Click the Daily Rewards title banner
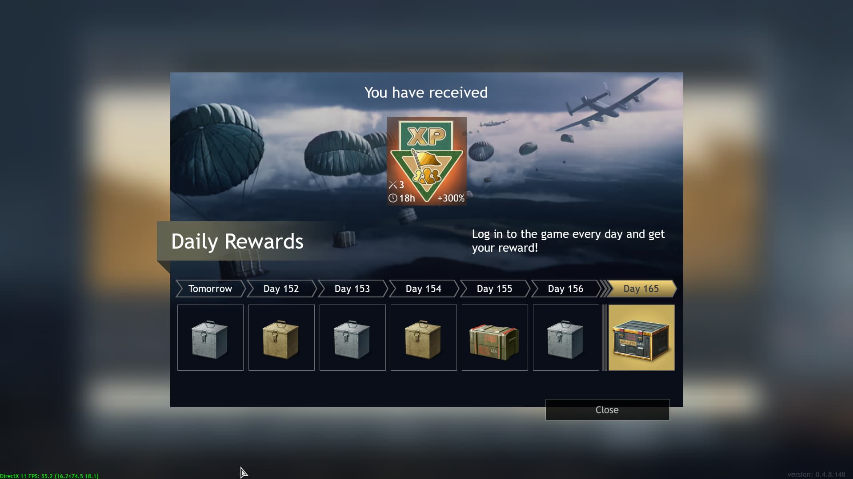 point(238,241)
